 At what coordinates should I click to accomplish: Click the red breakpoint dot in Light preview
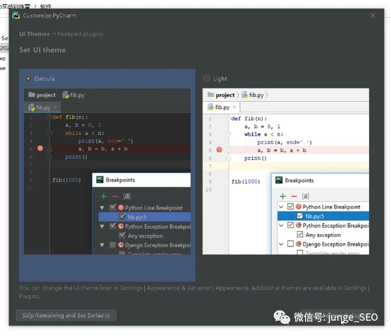point(219,150)
